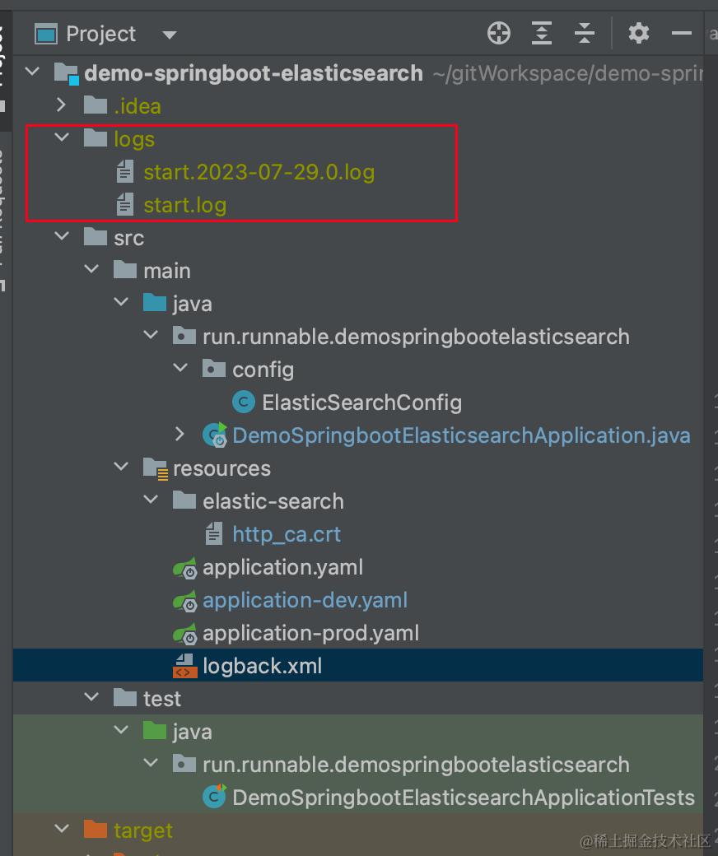The image size is (718, 856).
Task: Click the config package folder icon
Action: click(213, 368)
